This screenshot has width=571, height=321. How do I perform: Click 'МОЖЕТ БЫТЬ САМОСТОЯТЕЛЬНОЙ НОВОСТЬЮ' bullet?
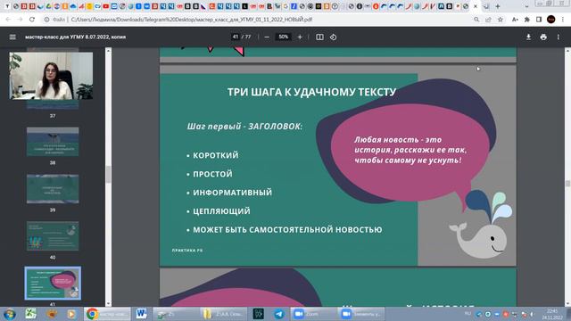click(287, 230)
